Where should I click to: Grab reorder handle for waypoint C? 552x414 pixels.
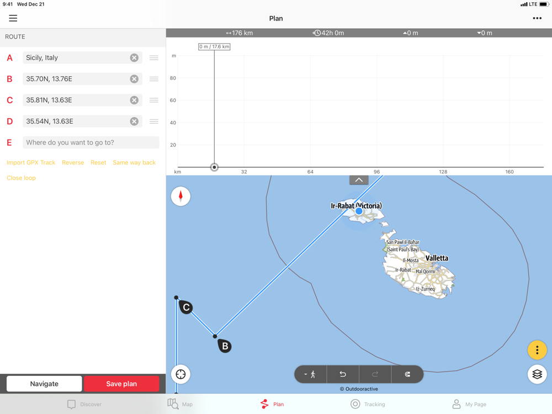tap(154, 100)
